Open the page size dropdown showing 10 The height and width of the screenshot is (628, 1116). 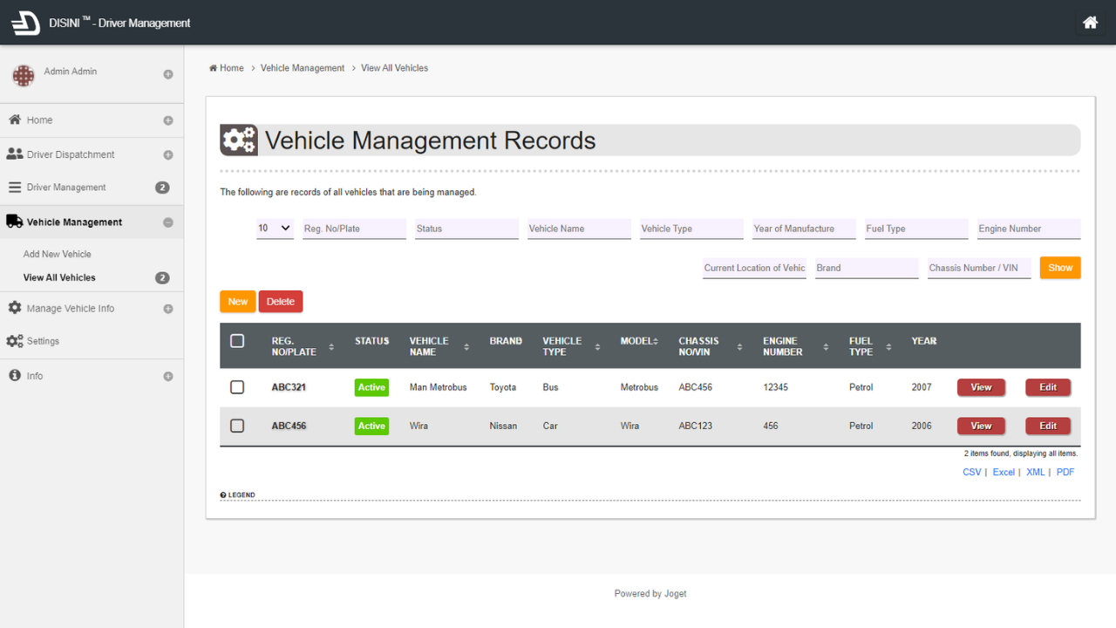tap(275, 229)
